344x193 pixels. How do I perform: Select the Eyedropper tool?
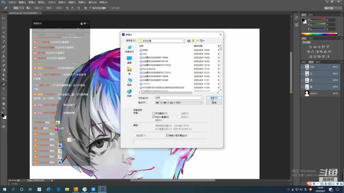3,42
